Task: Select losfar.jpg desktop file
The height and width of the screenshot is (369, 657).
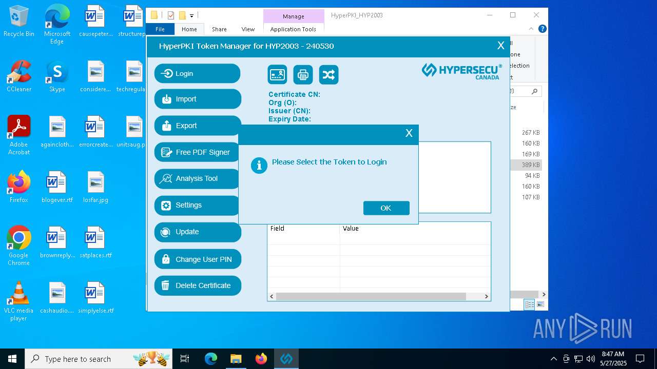Action: click(x=95, y=187)
